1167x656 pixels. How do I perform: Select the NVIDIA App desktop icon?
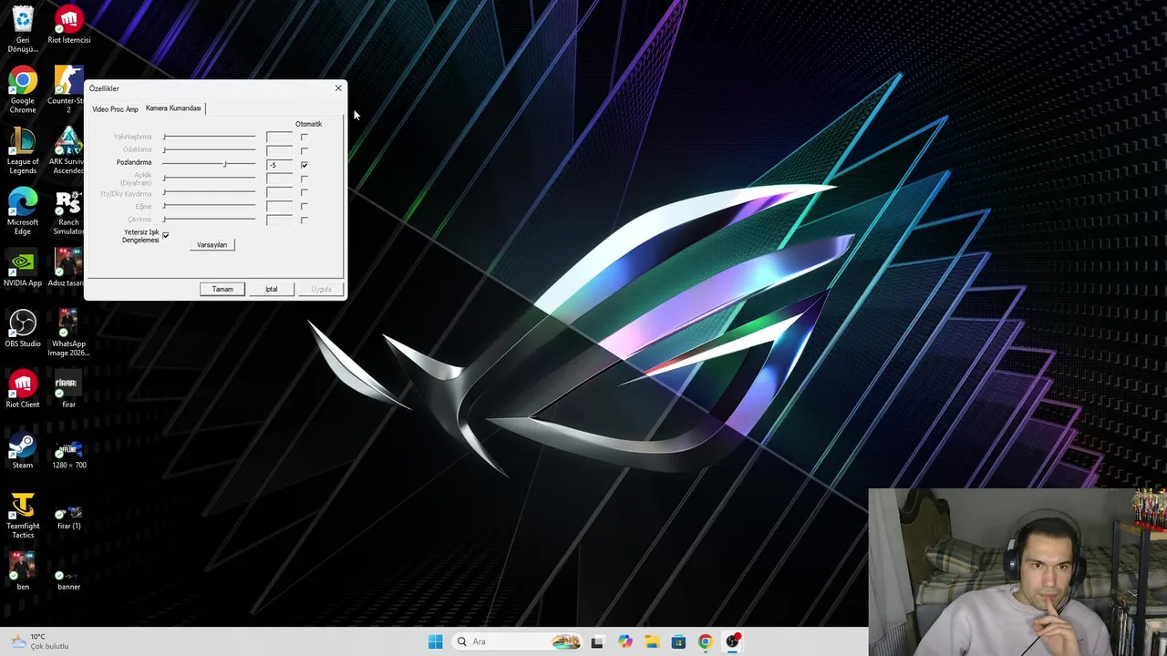(x=23, y=268)
